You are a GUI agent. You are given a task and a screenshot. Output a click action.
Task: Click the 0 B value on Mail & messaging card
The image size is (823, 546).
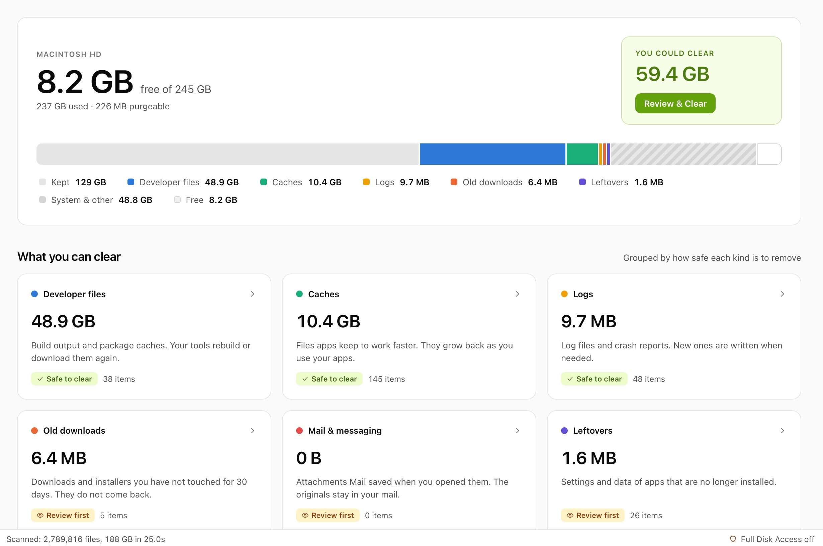coord(309,458)
